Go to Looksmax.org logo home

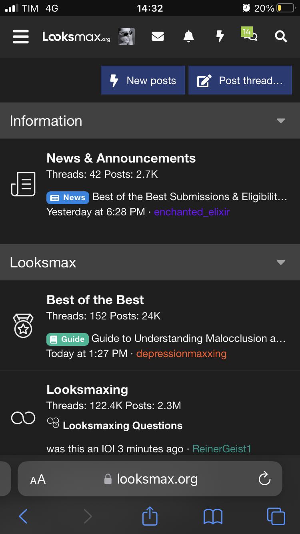pyautogui.click(x=76, y=37)
